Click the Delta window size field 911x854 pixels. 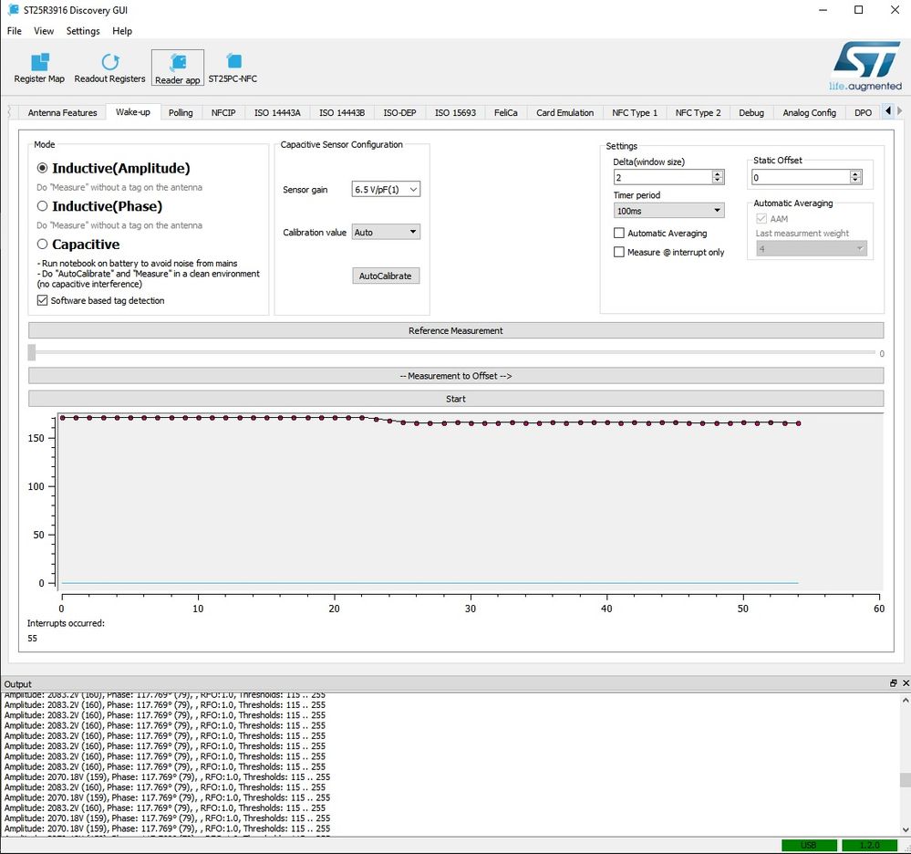663,177
